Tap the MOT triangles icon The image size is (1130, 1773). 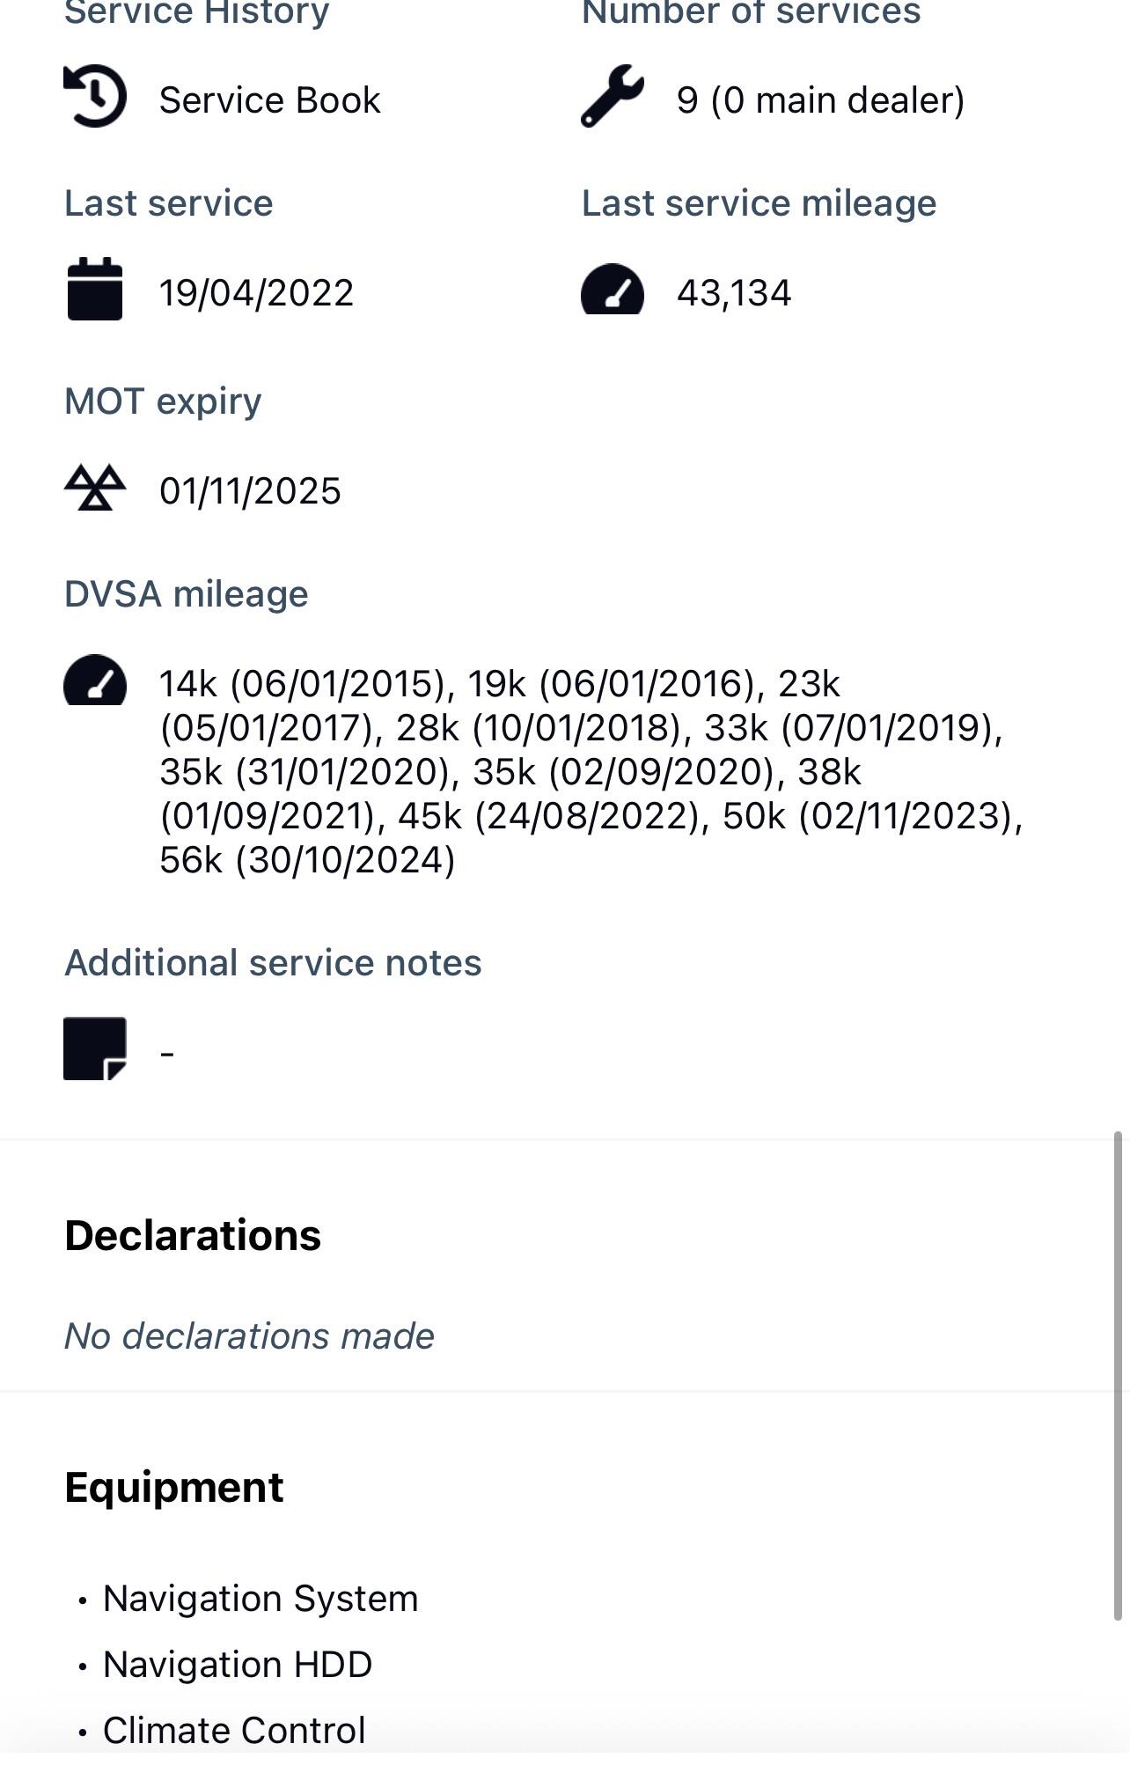(95, 488)
